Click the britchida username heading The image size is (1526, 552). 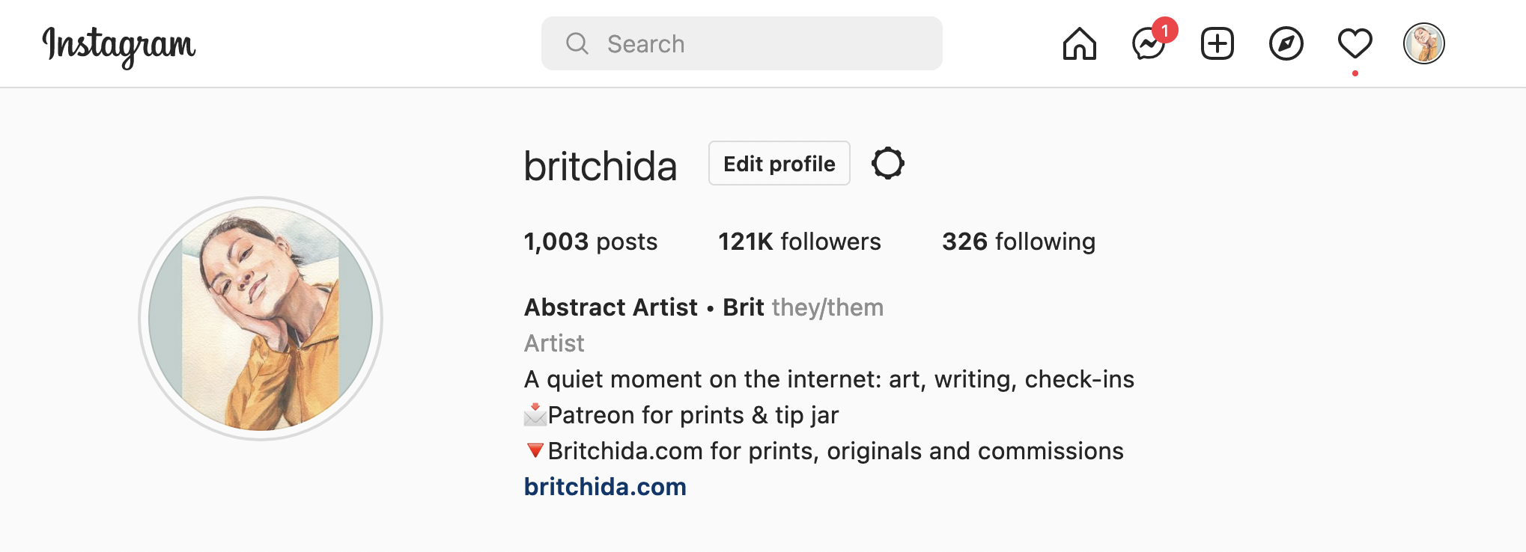tap(601, 165)
